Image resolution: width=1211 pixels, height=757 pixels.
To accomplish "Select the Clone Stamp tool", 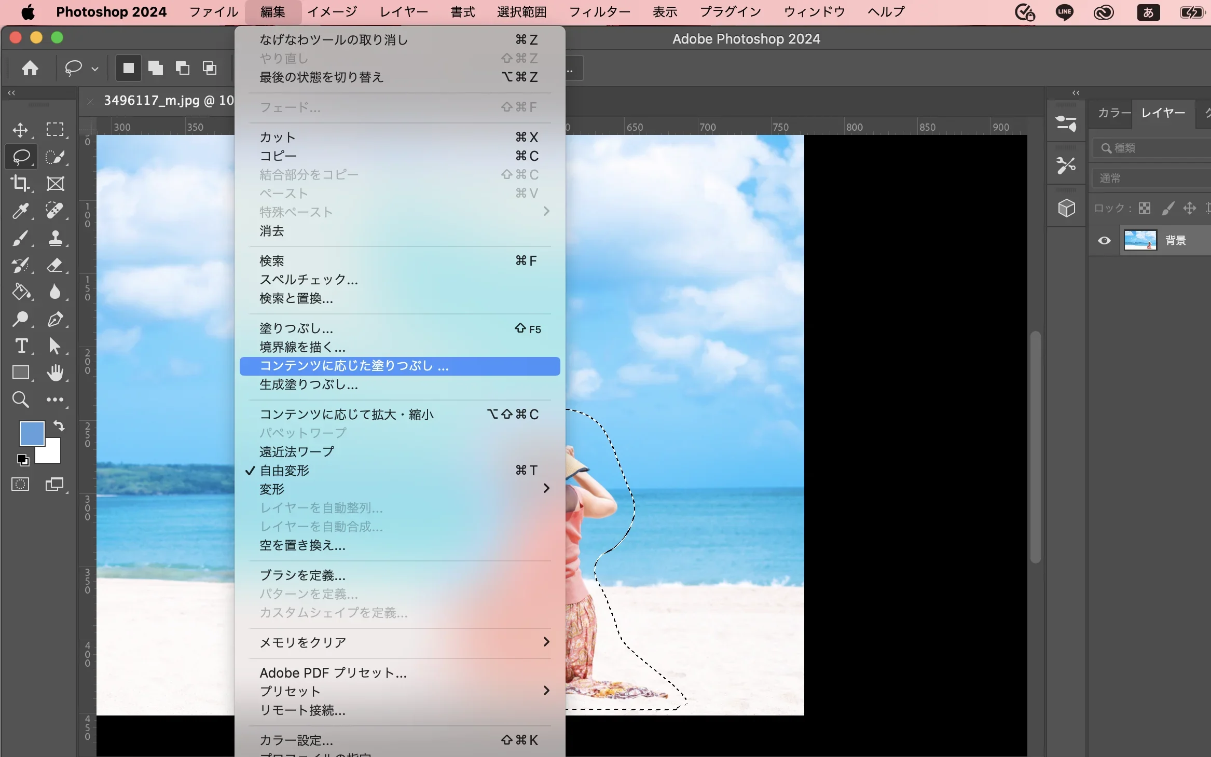I will click(55, 238).
